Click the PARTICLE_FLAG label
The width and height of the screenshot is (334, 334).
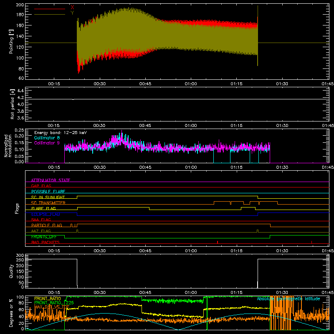tap(47, 225)
